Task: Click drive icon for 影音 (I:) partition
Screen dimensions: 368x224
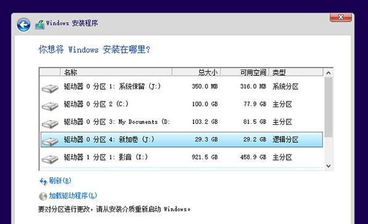Action: point(50,159)
